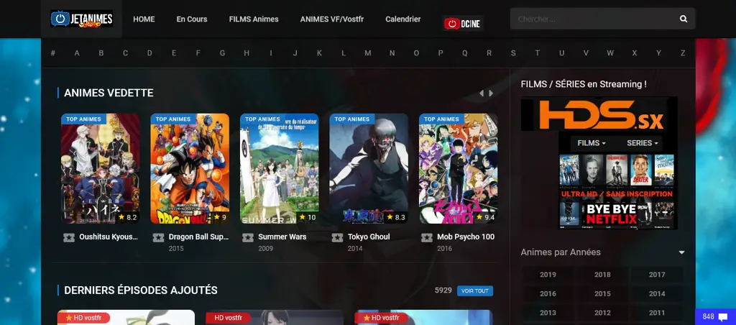Click the VOIR TOUT button

[475, 291]
